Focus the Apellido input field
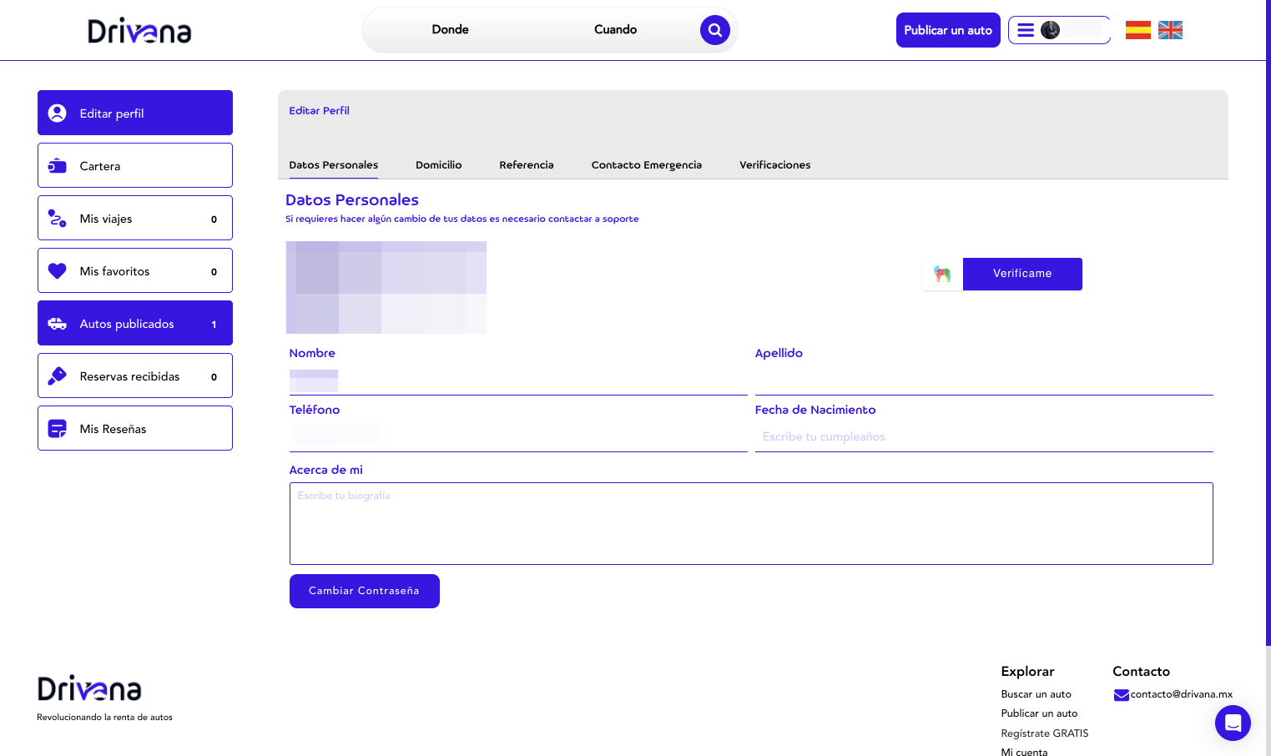This screenshot has width=1271, height=756. [x=984, y=381]
